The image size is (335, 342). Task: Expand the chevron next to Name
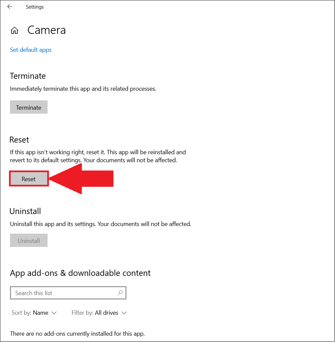[x=54, y=313]
